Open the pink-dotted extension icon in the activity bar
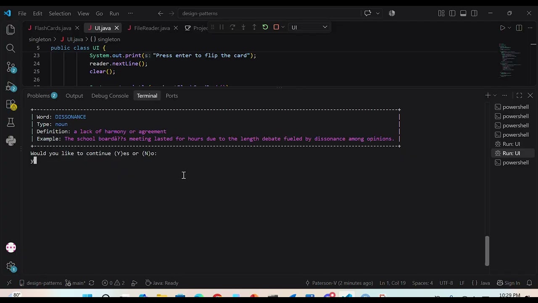The height and width of the screenshot is (303, 538). pyautogui.click(x=11, y=247)
